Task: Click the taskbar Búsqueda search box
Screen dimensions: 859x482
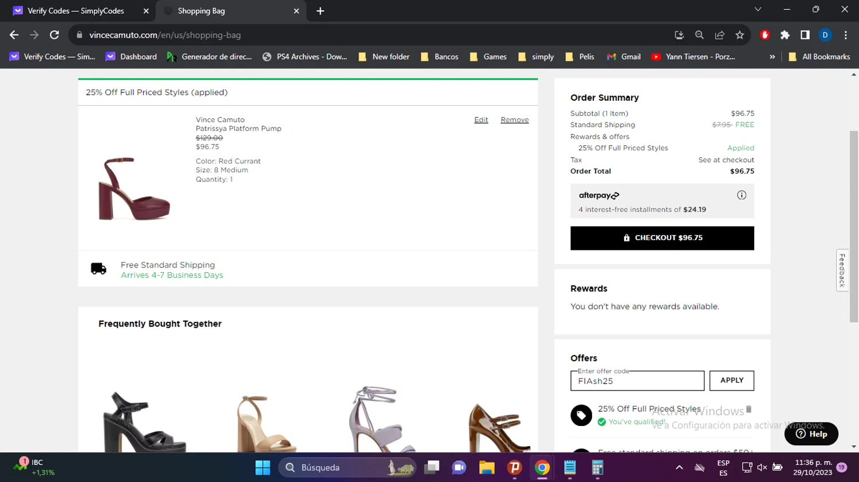Action: [x=348, y=468]
